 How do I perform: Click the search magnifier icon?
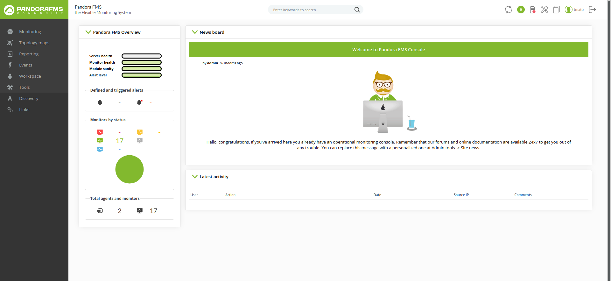[x=357, y=10]
